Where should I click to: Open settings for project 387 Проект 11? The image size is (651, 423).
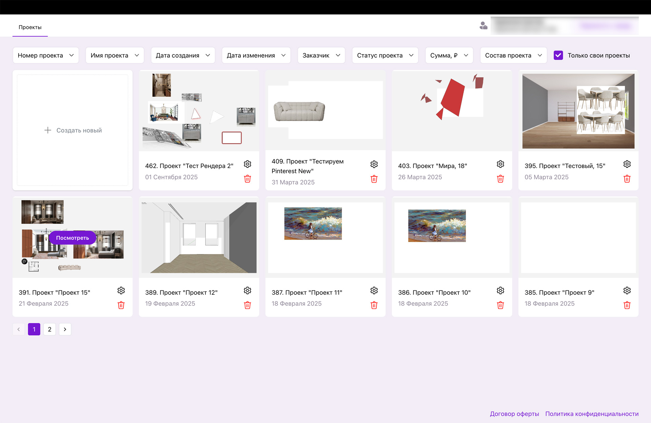click(x=374, y=291)
